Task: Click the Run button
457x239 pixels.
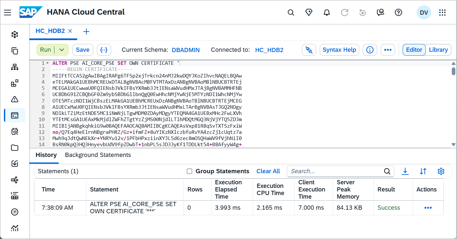Action: (x=46, y=50)
